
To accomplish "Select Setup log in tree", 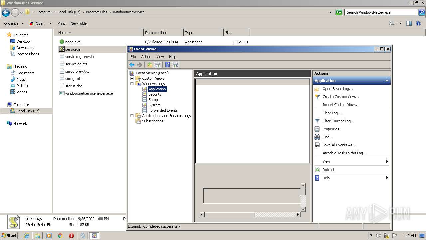I will click(153, 100).
